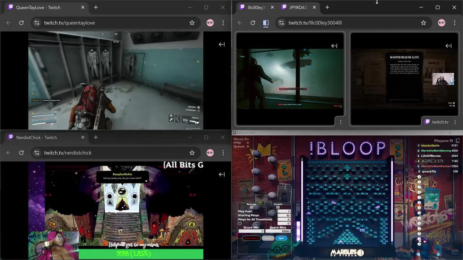Open profile avatar in QueenTayLove window
This screenshot has height=260, width=463.
[x=210, y=23]
